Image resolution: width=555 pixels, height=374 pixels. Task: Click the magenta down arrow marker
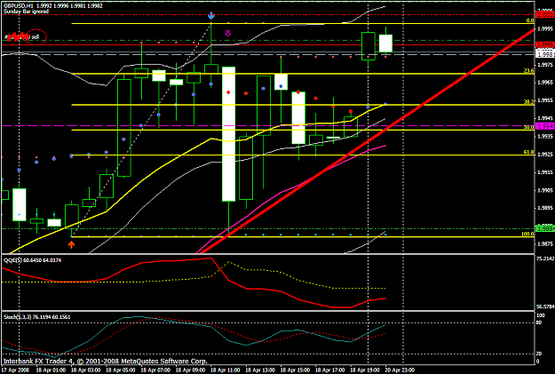228,33
